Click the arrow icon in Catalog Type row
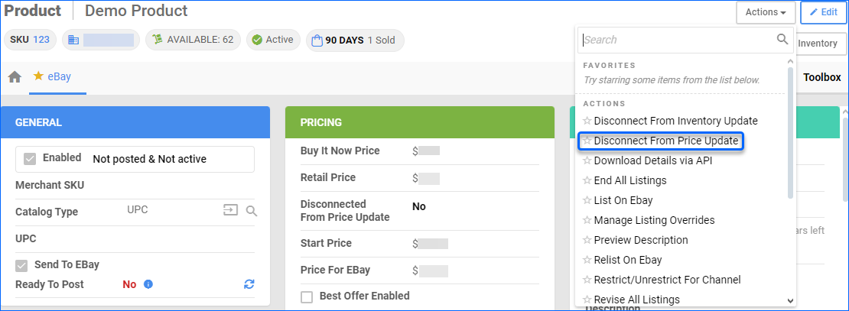The height and width of the screenshot is (311, 849). click(x=229, y=211)
